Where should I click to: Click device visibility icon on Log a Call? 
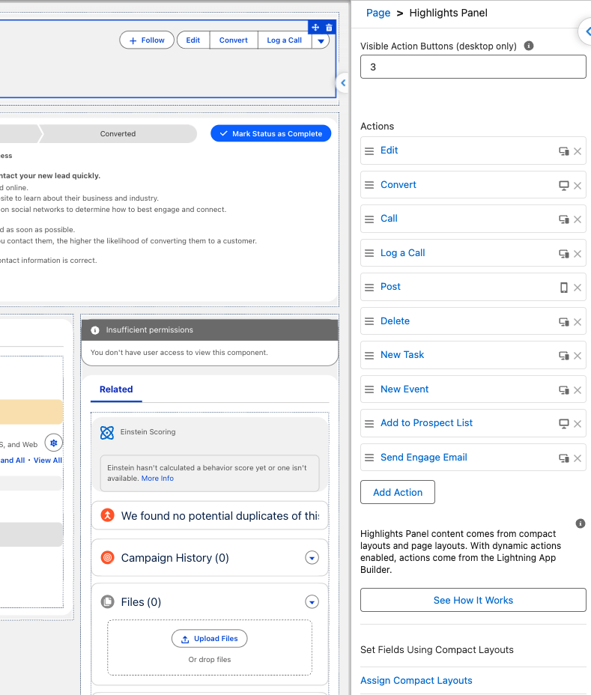563,254
